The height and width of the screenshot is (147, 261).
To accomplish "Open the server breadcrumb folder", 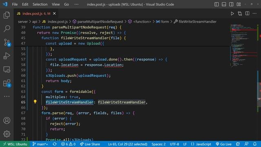I will point(23,22).
